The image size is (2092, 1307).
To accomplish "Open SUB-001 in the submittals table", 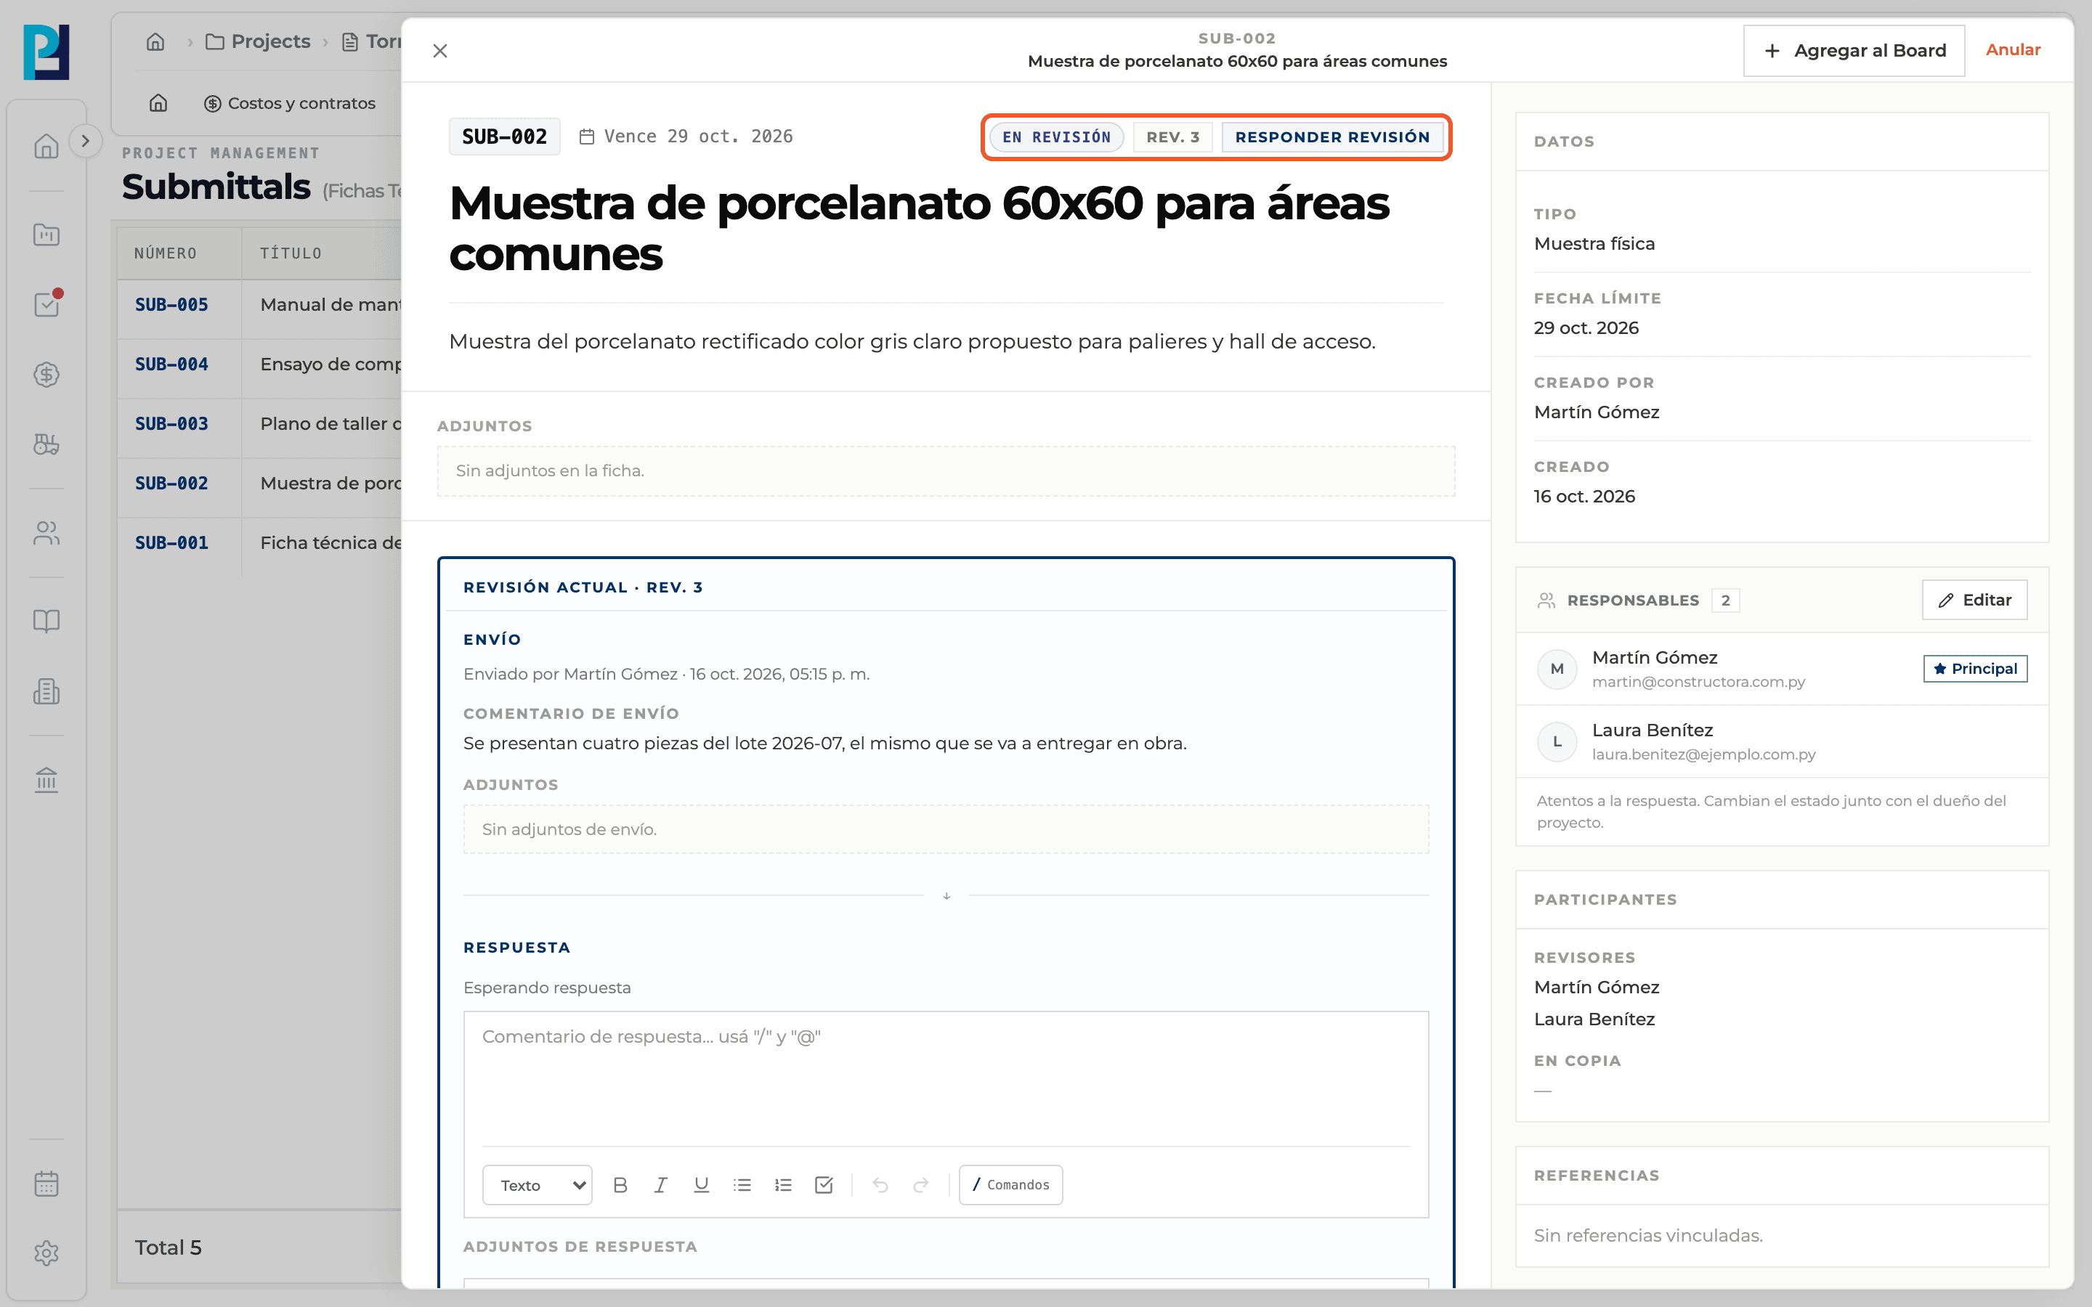I will 171,543.
